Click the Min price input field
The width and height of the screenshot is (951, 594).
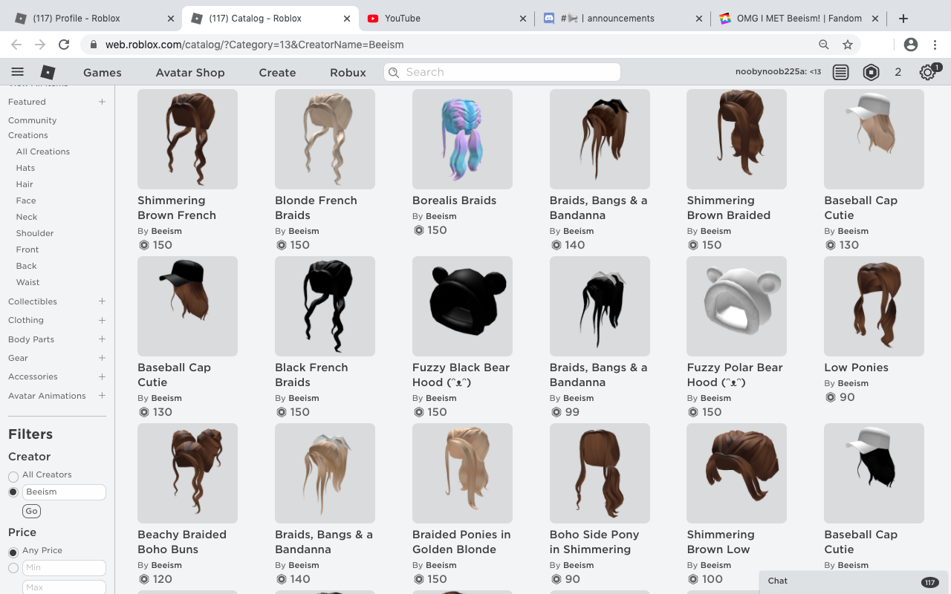click(x=64, y=568)
